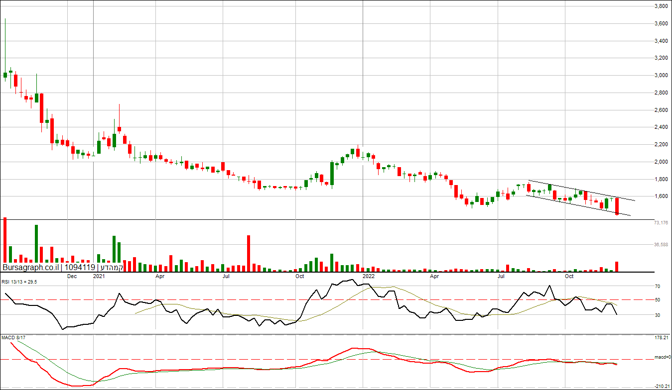The image size is (672, 390).
Task: Click the RSI 70 level label
Action: 658,287
